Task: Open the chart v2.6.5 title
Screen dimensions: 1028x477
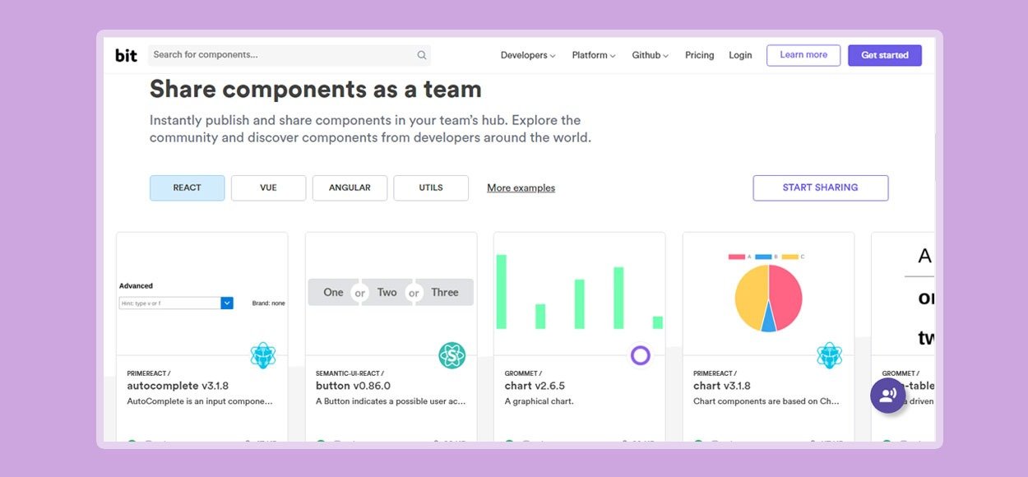Action: 535,386
